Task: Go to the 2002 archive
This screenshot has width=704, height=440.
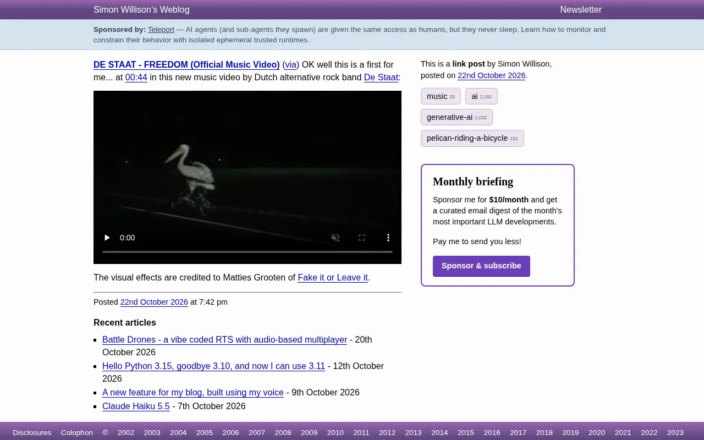Action: pos(126,433)
